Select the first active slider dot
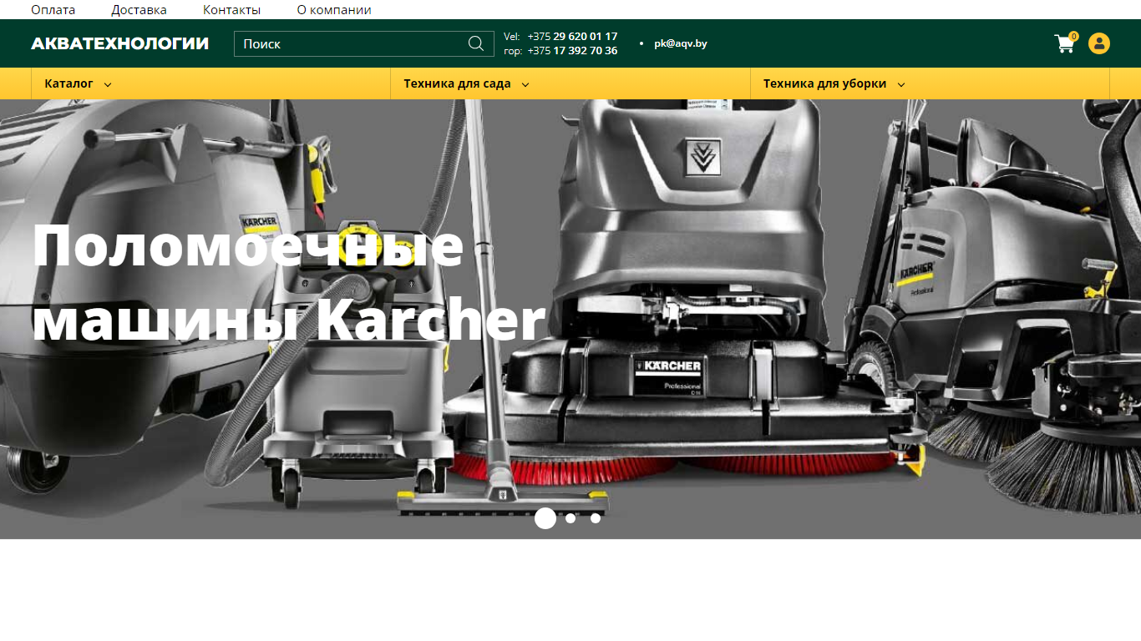Viewport: 1141px width, 641px height. [545, 518]
